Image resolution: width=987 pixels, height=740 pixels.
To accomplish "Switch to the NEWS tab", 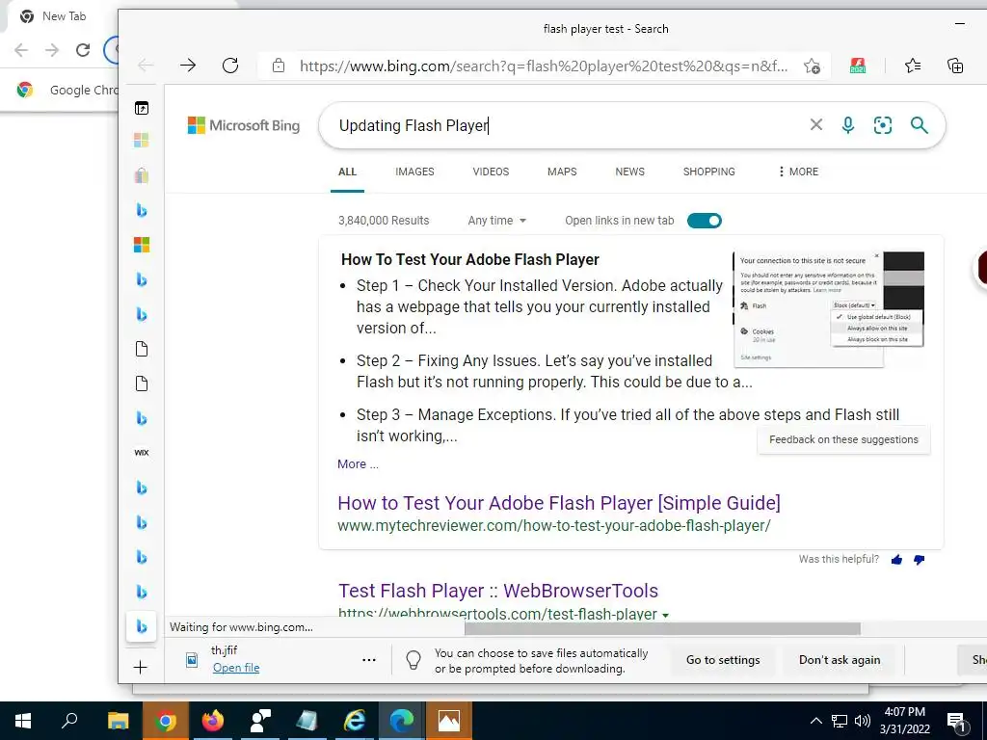I will 629,172.
